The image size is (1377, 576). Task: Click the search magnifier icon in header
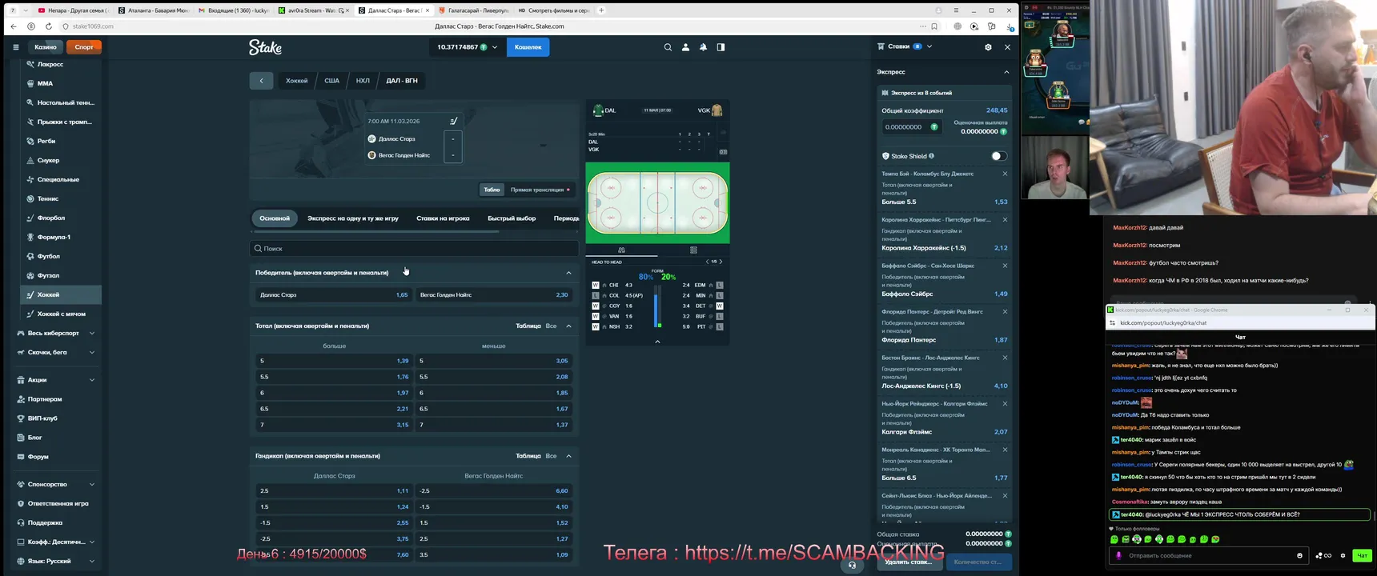click(668, 47)
